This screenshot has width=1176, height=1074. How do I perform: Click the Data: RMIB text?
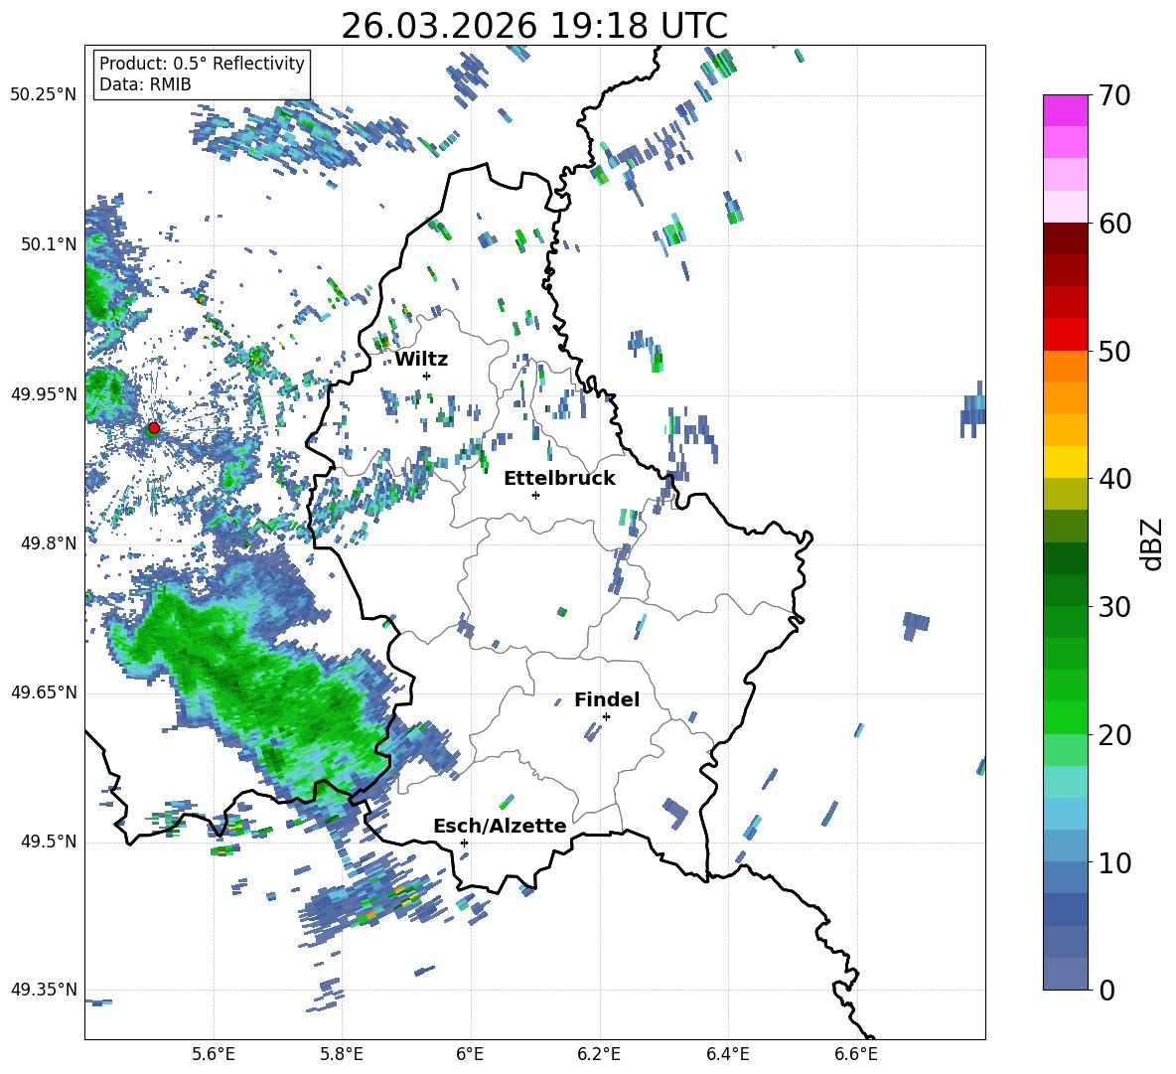145,84
